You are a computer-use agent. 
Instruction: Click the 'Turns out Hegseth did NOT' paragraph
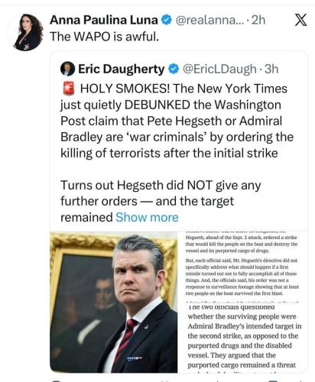point(161,201)
